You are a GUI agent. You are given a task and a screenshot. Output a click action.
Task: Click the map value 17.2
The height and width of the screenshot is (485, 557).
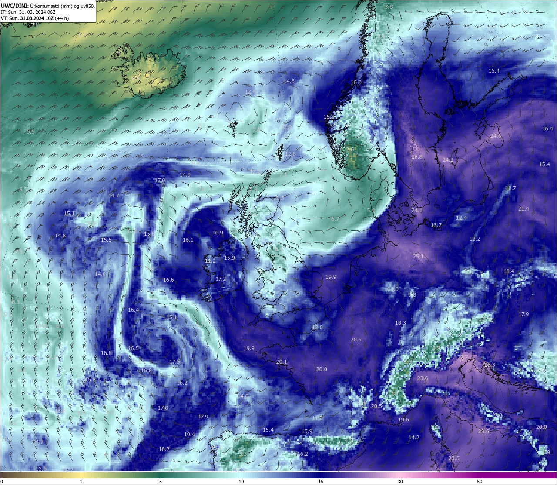click(221, 279)
